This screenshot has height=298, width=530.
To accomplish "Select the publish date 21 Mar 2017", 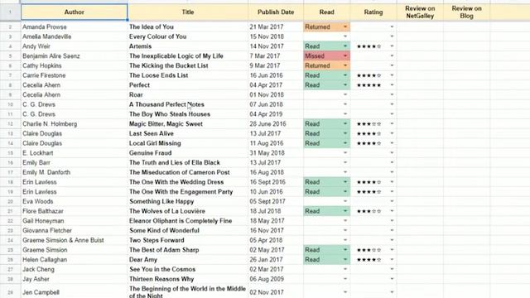I will point(276,26).
